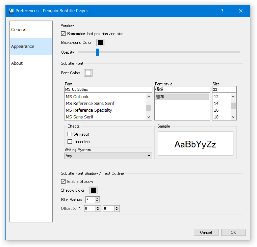This screenshot has height=247, width=257.
Task: Select MS Reference Specialty font
Action: pyautogui.click(x=105, y=110)
